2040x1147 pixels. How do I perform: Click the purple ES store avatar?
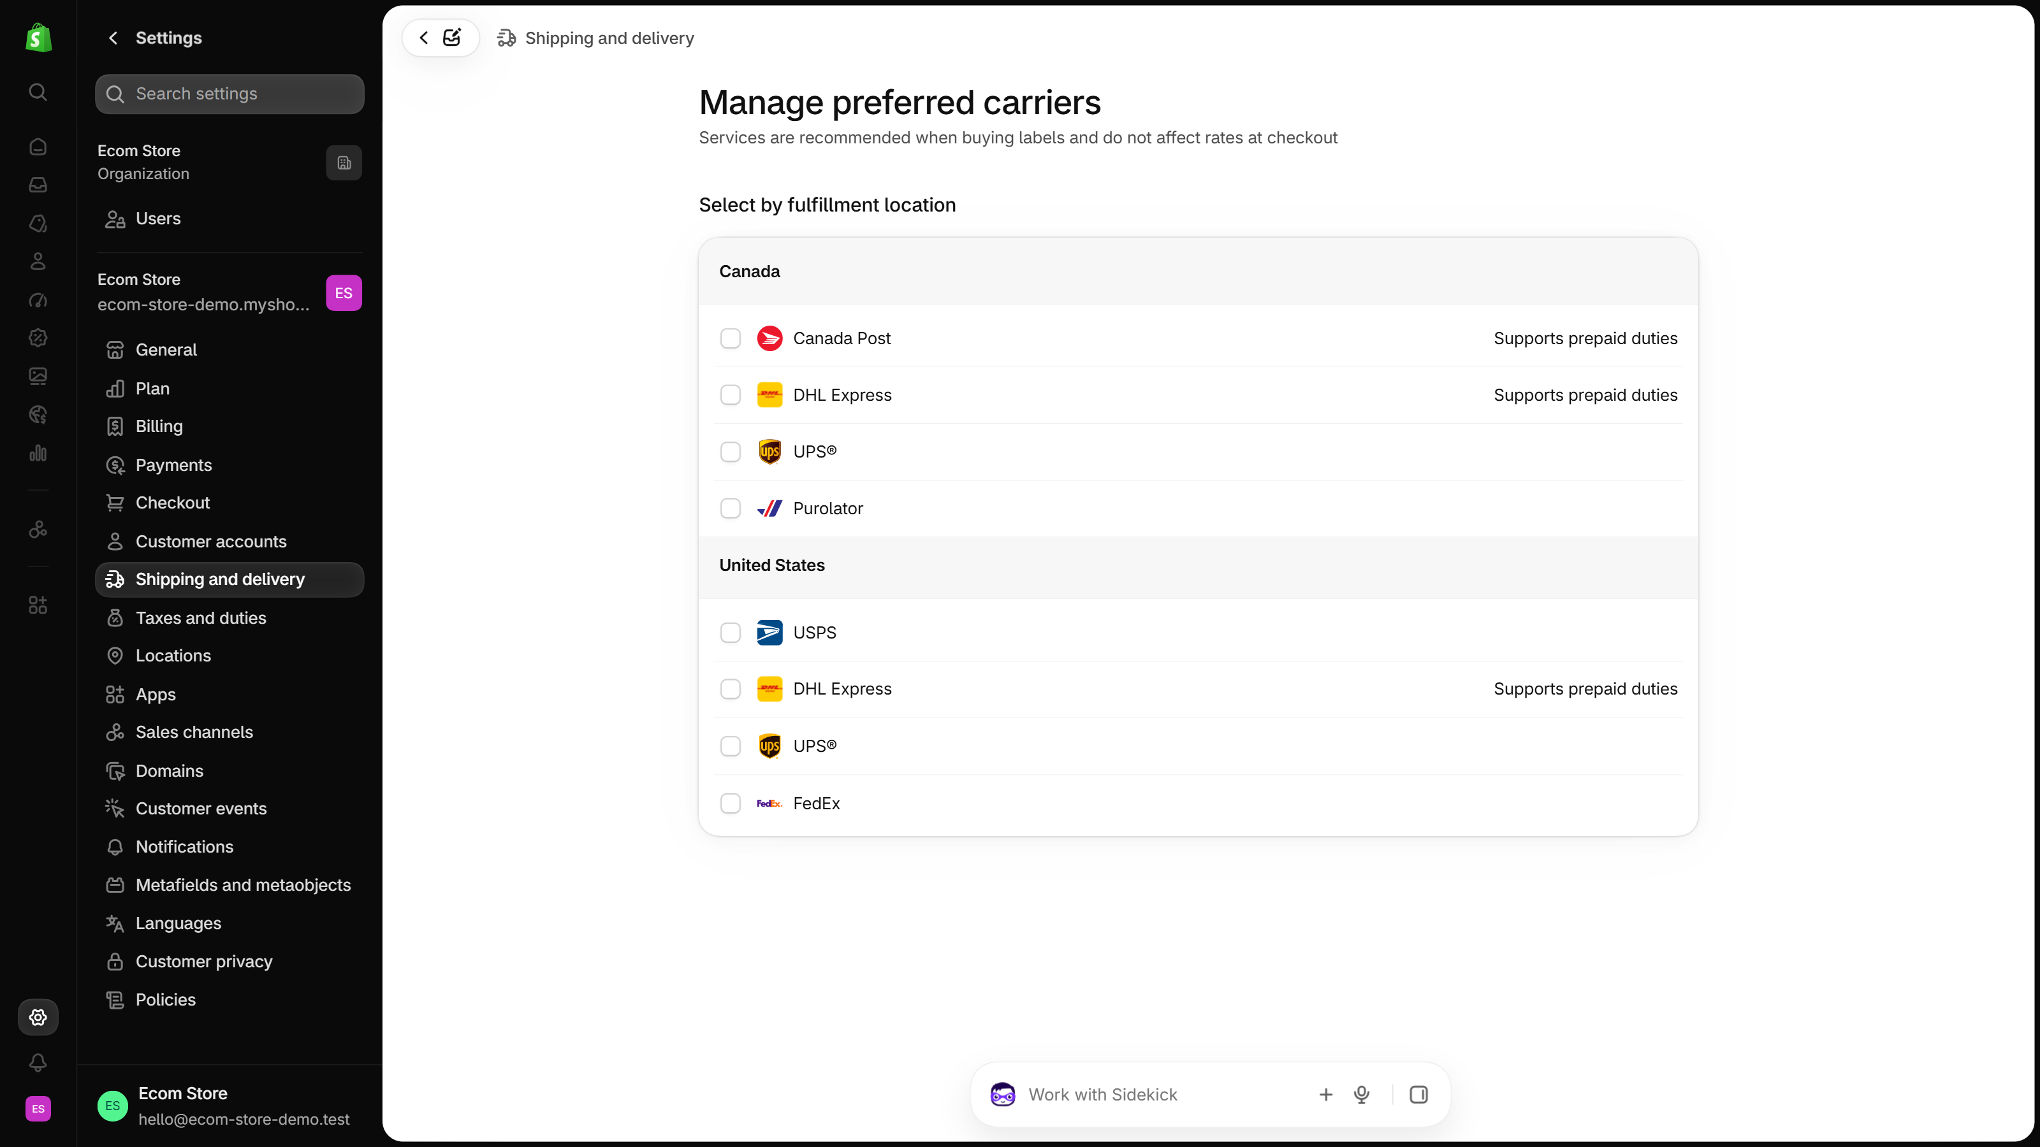tap(344, 293)
